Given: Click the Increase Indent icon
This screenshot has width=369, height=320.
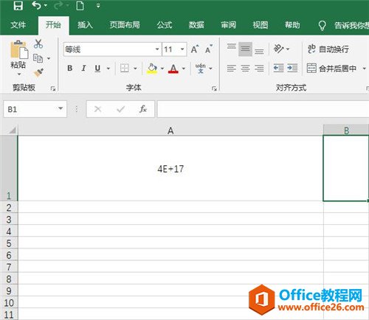Looking at the screenshot, I should [292, 68].
